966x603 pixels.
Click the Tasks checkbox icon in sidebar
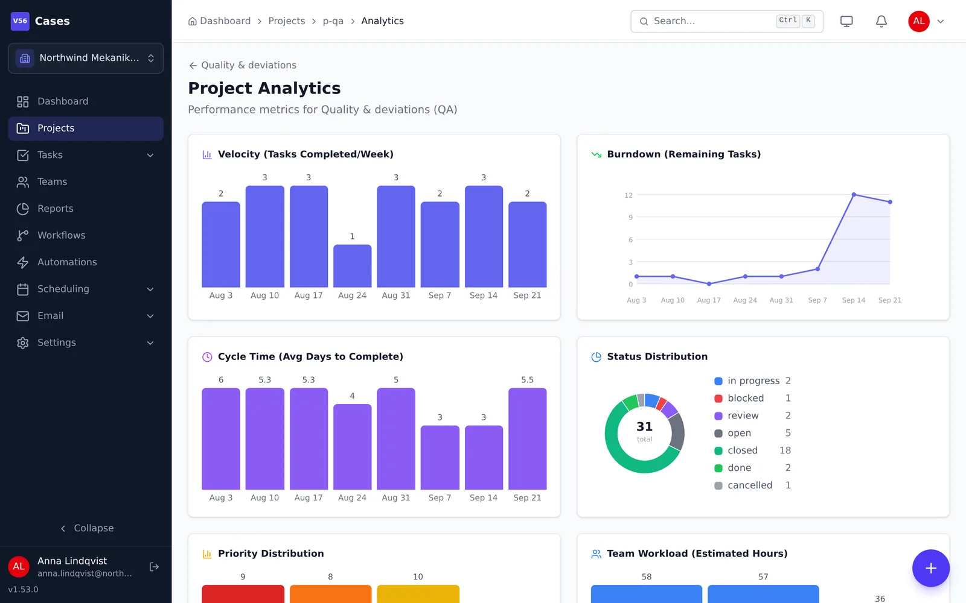coord(23,155)
